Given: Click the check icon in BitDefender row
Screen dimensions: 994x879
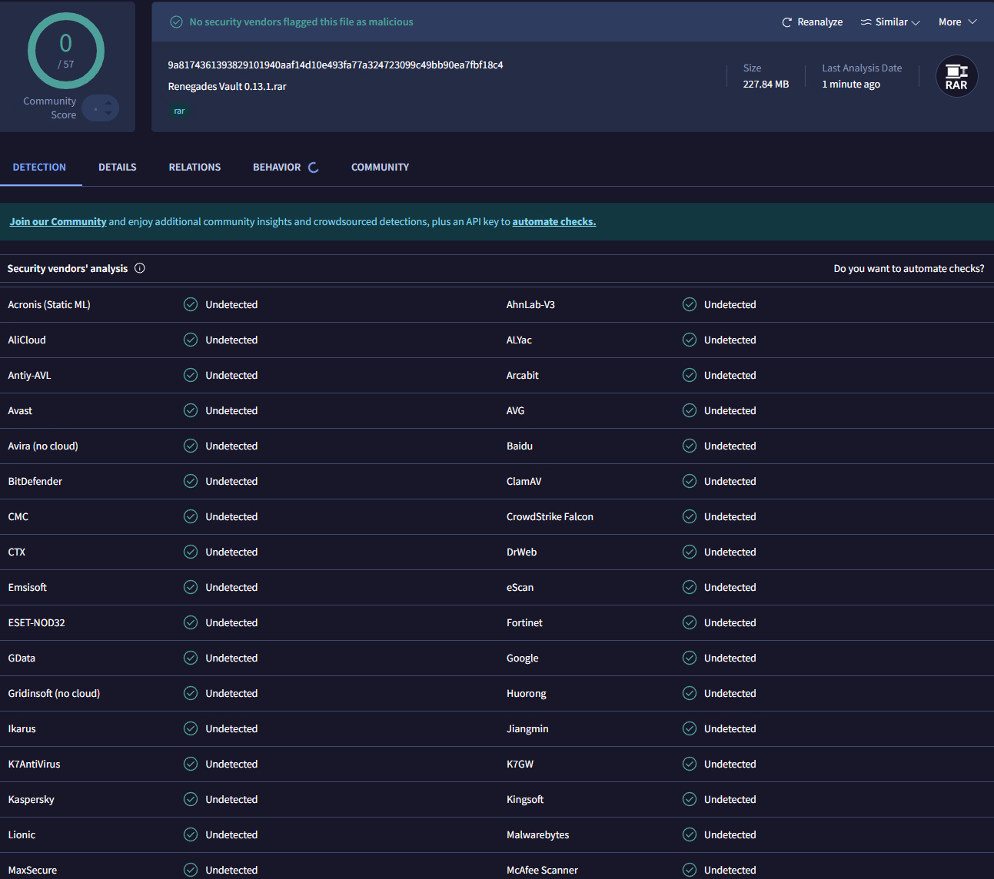Looking at the screenshot, I should pyautogui.click(x=191, y=481).
